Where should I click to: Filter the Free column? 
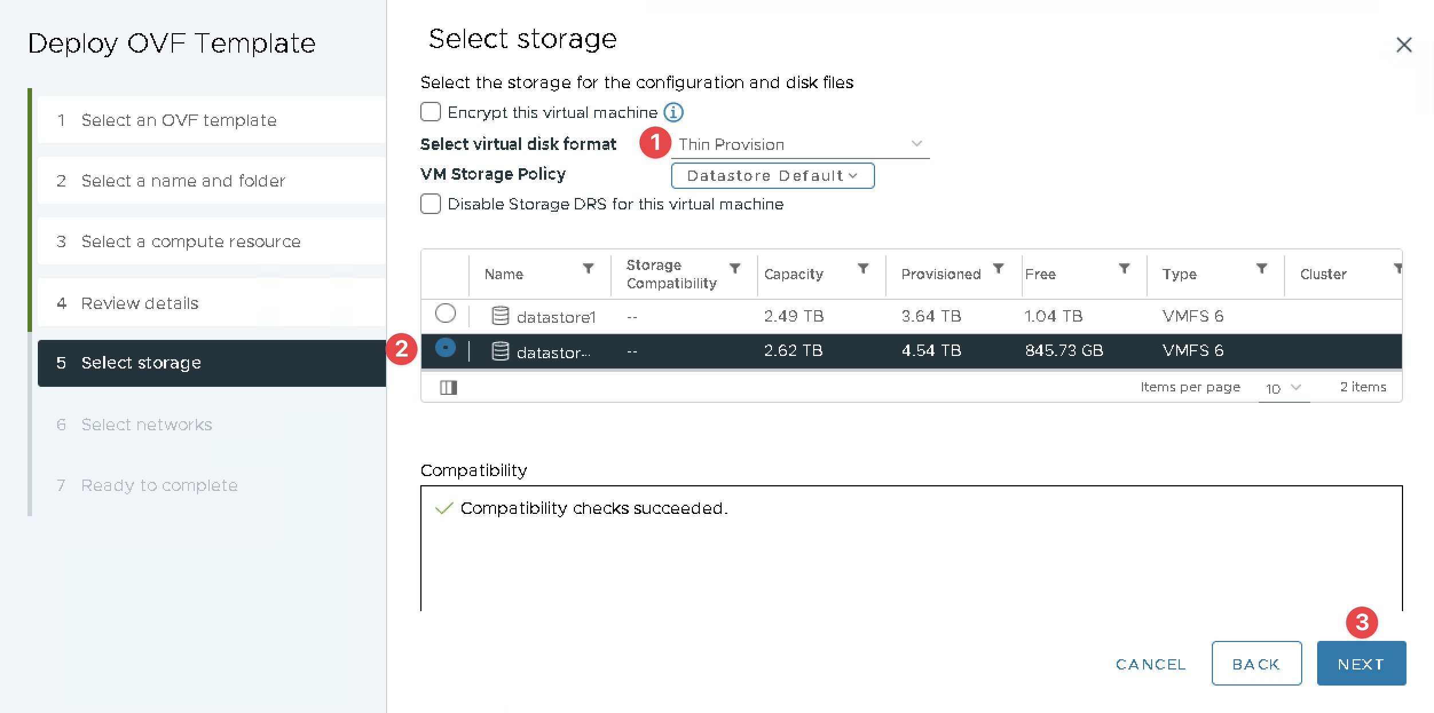tap(1124, 268)
